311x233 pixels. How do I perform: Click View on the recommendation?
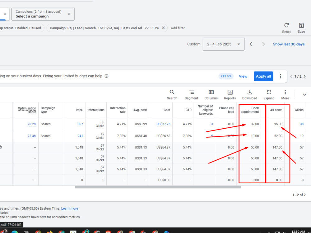point(243,76)
